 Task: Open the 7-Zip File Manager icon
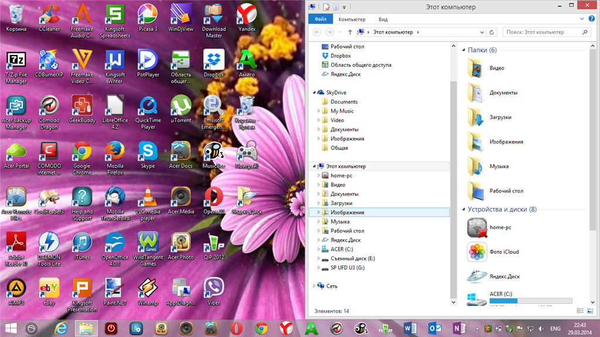(16, 67)
